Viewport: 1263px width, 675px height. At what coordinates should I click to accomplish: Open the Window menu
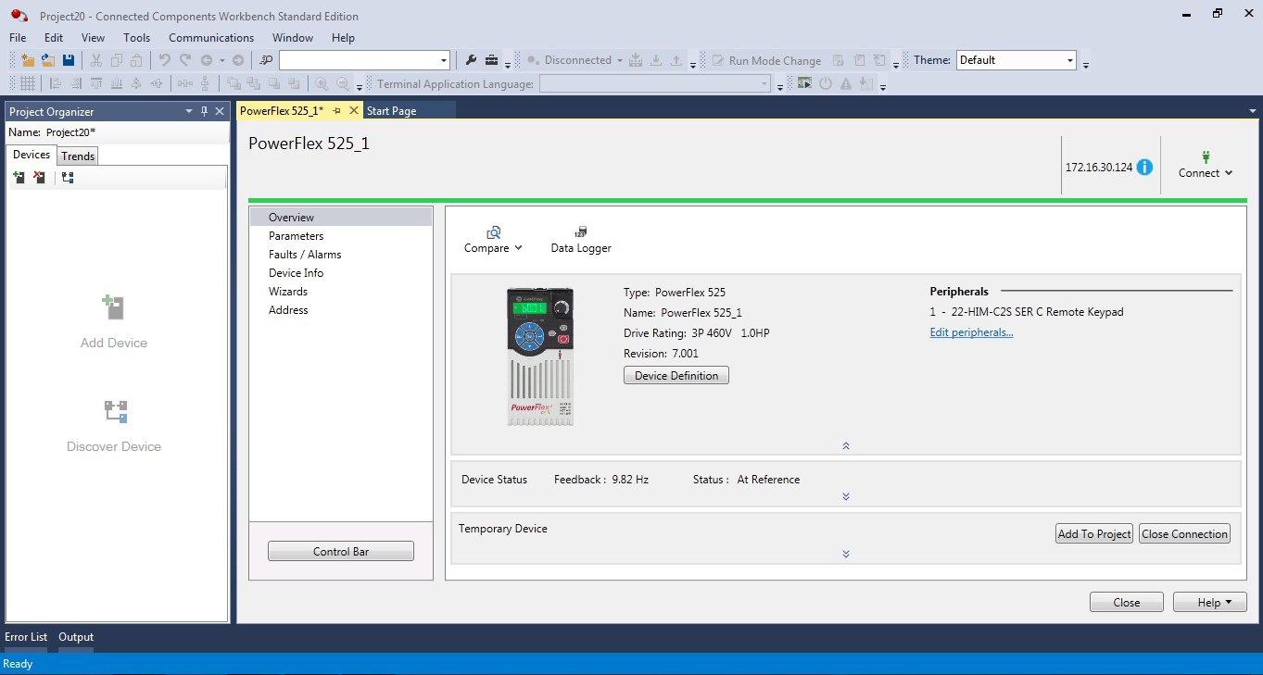pyautogui.click(x=293, y=38)
